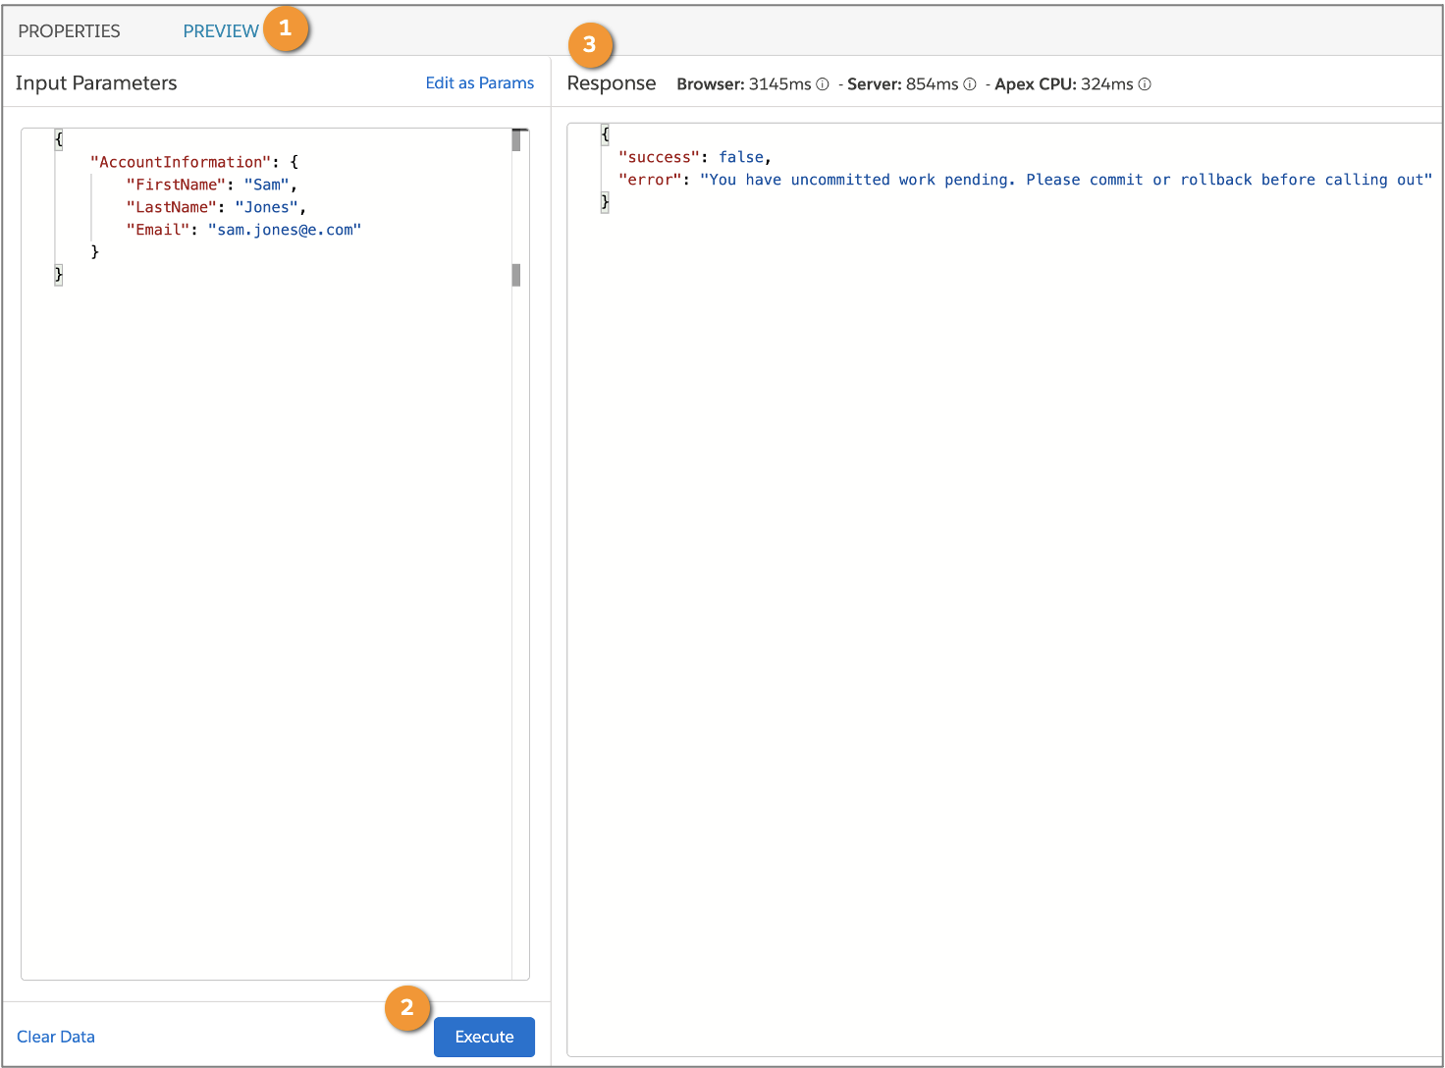The height and width of the screenshot is (1068, 1445).
Task: Click the opening brace fold marker in Input Parameters
Action: 59,138
